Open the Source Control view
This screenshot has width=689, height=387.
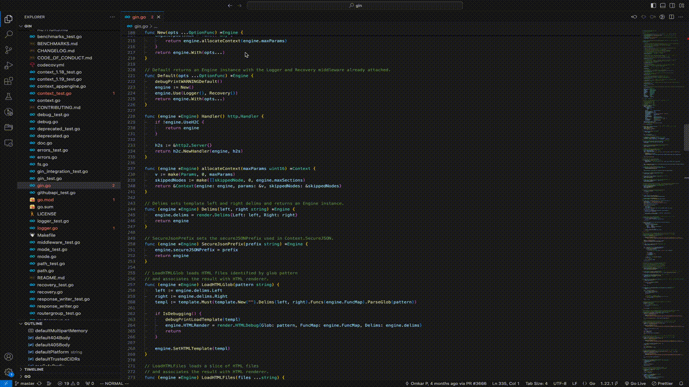[x=9, y=50]
